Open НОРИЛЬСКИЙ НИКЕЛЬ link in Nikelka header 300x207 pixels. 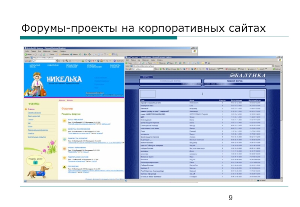tap(35, 66)
